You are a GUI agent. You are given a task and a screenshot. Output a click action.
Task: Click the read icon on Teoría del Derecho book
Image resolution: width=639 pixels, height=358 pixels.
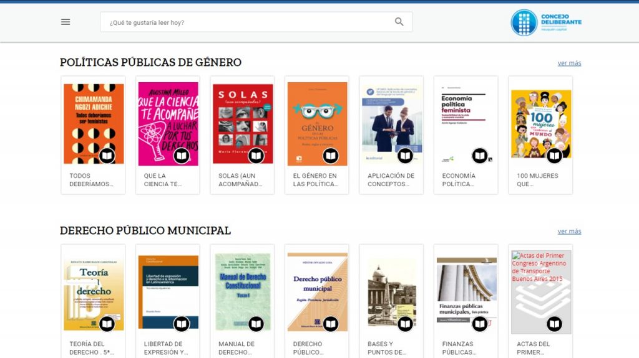pos(107,324)
